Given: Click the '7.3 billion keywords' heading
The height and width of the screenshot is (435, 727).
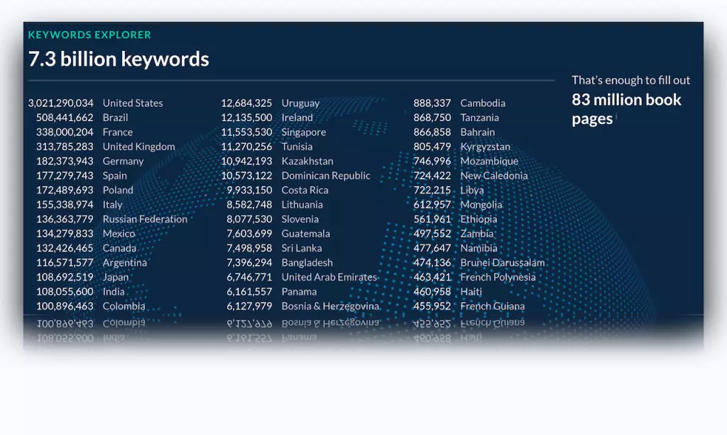Looking at the screenshot, I should (x=119, y=60).
